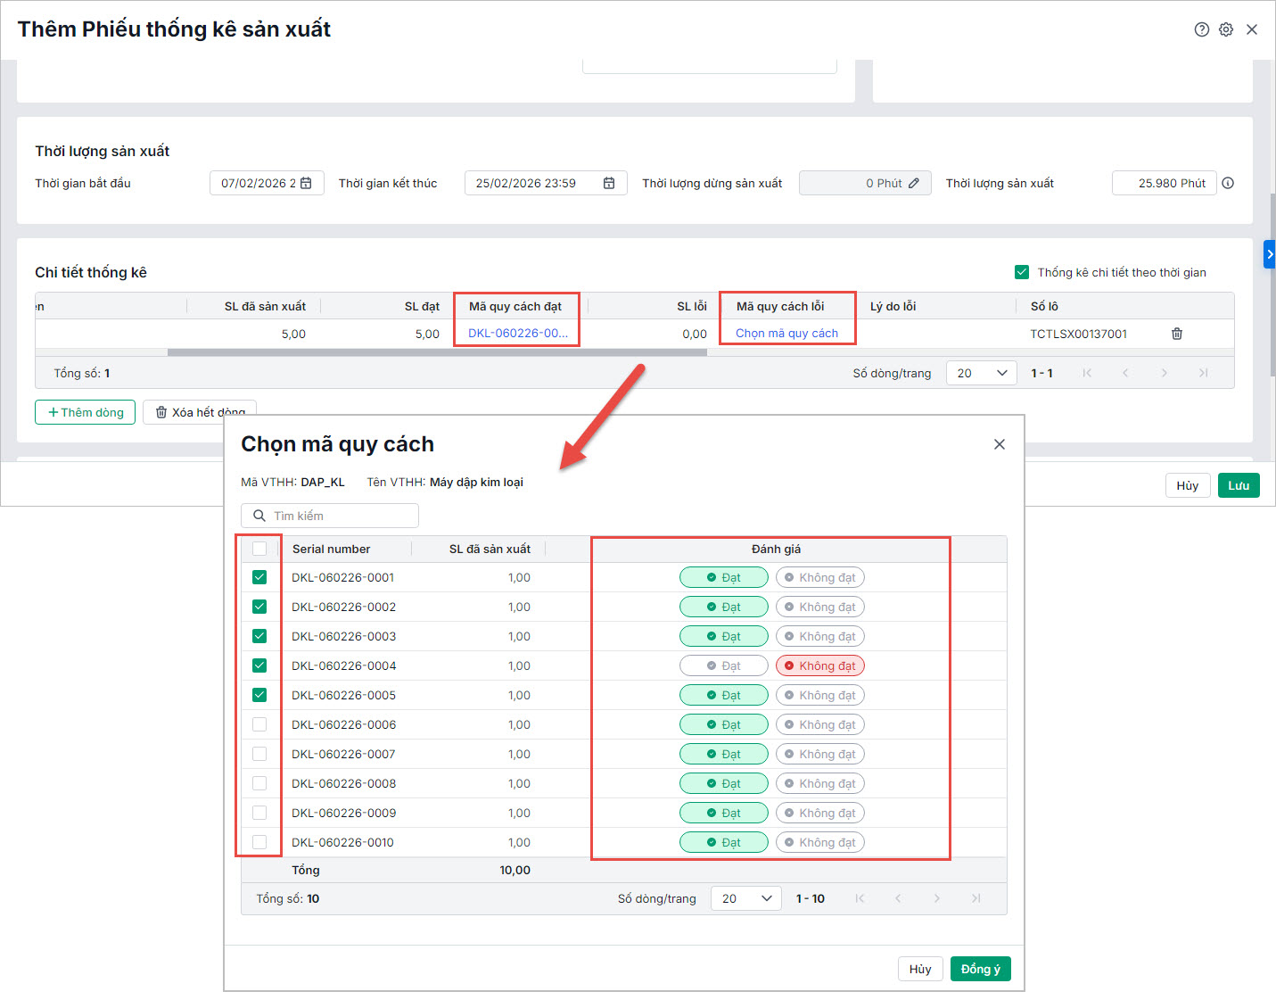Screen dimensions: 1276x1000
Task: Click calendar icon in start time field
Action: (307, 183)
